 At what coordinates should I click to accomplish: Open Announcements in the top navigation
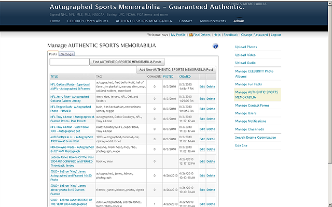pos(213,21)
